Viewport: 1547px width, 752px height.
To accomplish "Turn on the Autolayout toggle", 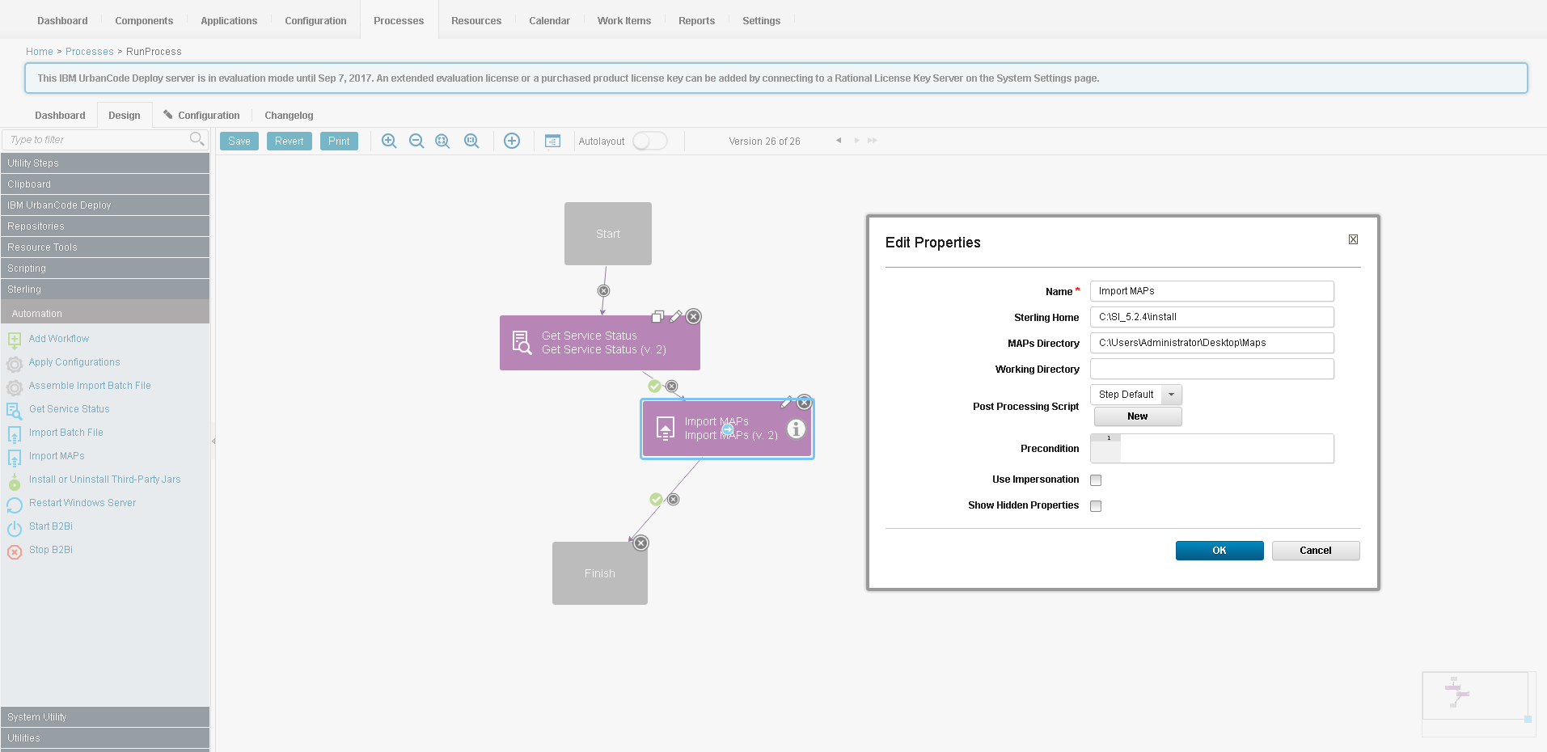I will click(649, 140).
